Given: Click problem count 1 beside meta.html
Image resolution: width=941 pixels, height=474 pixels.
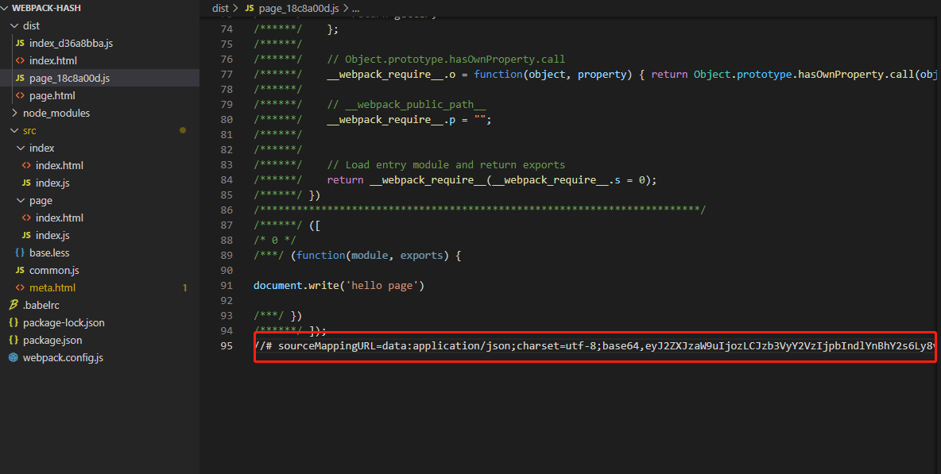Looking at the screenshot, I should click(184, 287).
